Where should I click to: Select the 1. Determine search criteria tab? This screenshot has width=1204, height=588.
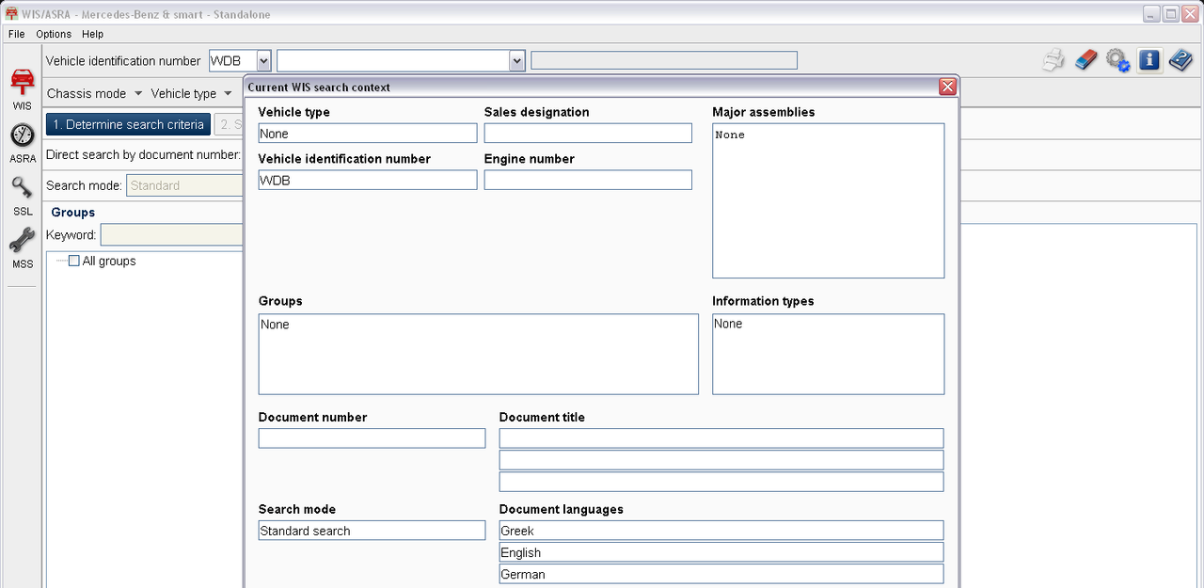tap(128, 124)
